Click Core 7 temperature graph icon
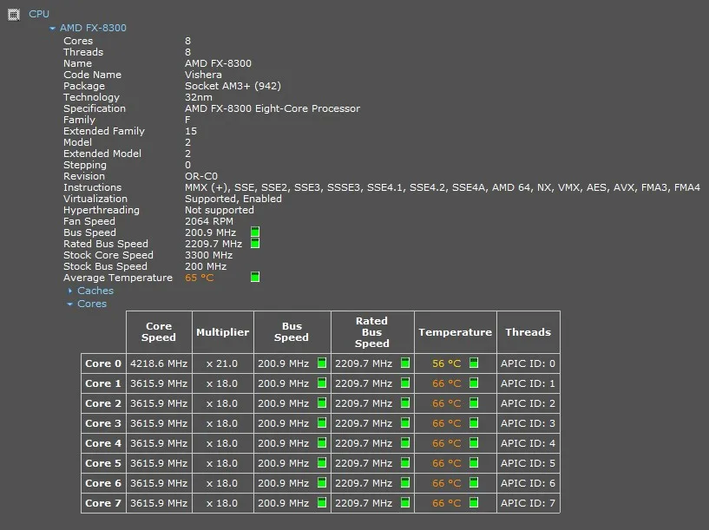This screenshot has height=530, width=709. (474, 502)
